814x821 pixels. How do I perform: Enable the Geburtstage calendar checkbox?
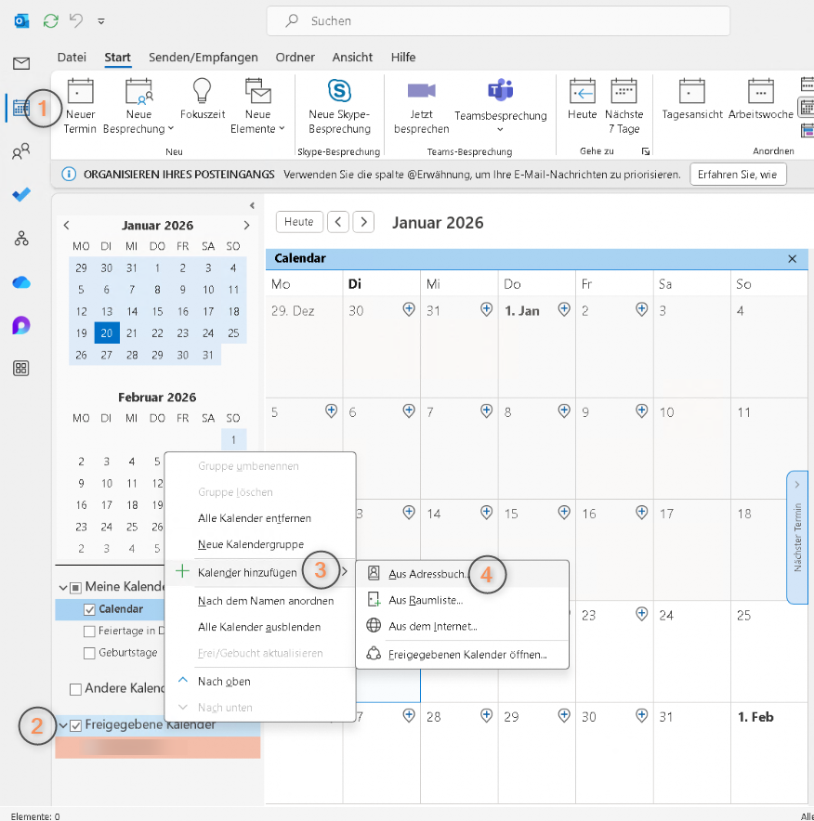click(90, 653)
